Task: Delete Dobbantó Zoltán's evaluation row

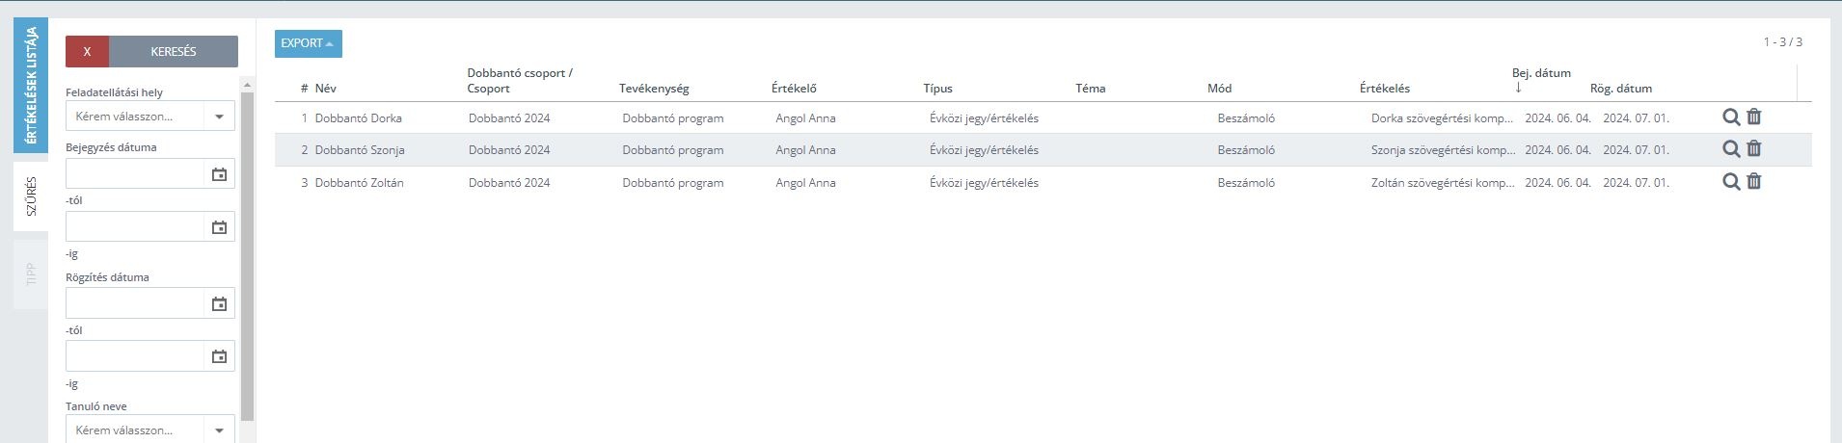Action: point(1754,181)
